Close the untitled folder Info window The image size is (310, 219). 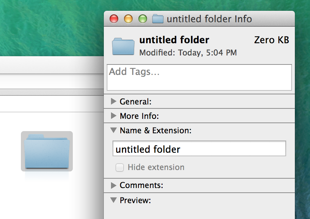[114, 19]
